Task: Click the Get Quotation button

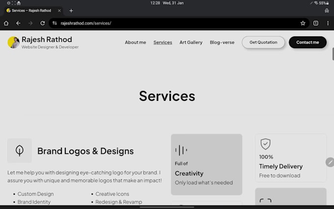Action: click(x=263, y=42)
